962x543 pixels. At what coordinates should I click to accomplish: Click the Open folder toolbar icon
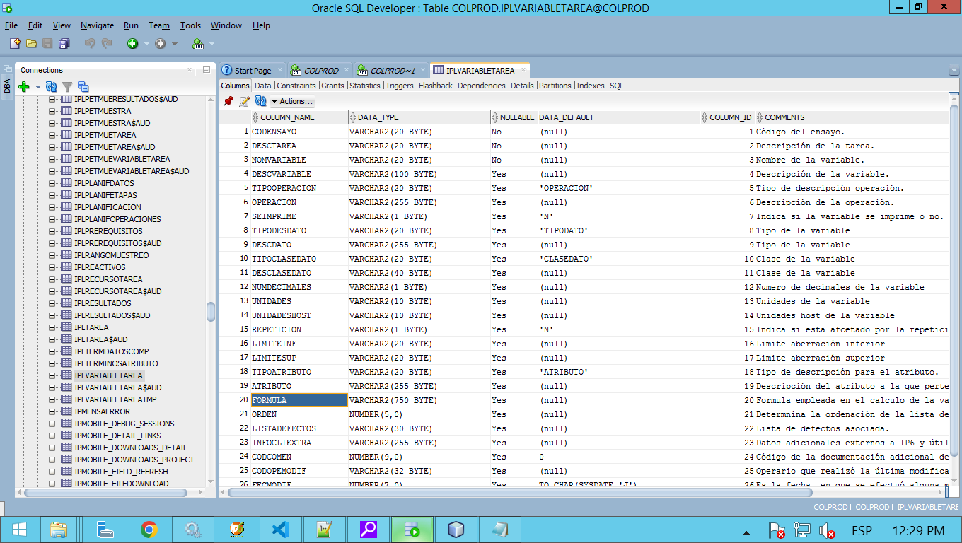pyautogui.click(x=31, y=44)
